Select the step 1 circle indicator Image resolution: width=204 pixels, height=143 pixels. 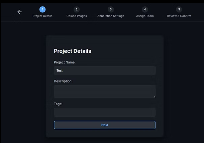point(42,10)
